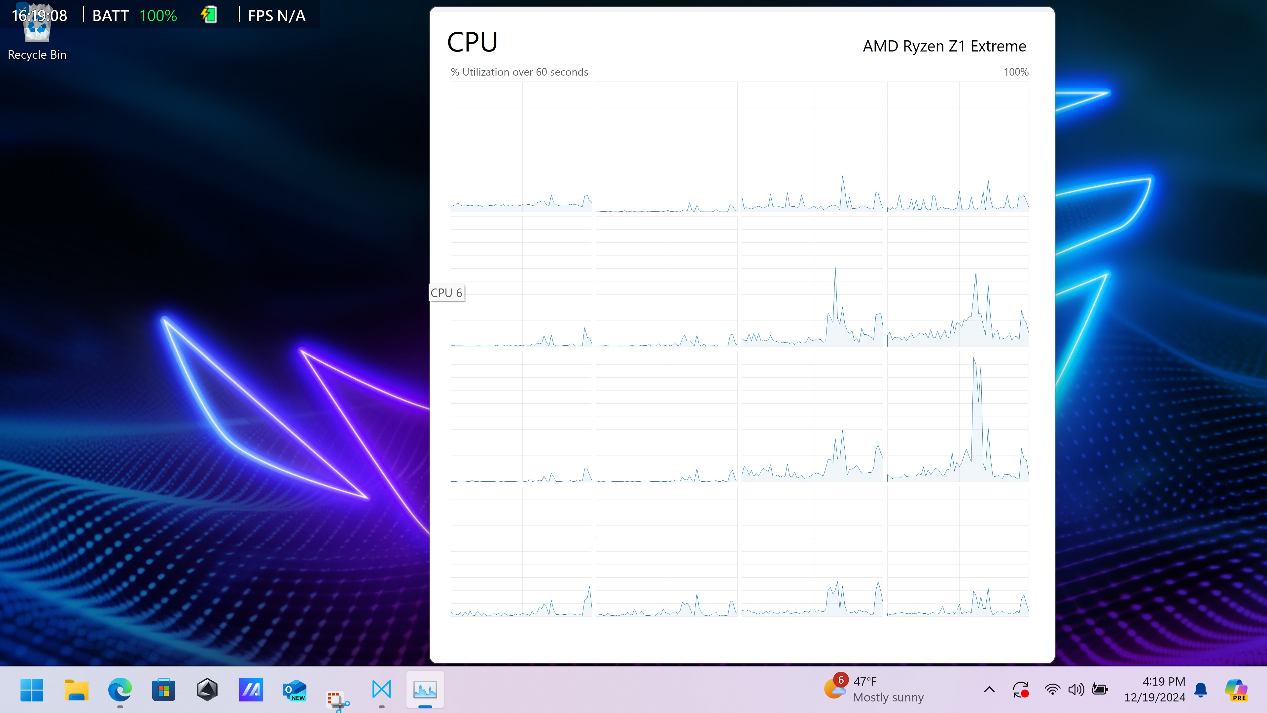Screen dimensions: 1267x713
Task: Launch Microsoft Edge from the taskbar
Action: [120, 690]
